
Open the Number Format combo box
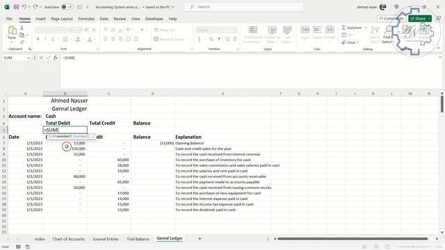pos(216,30)
